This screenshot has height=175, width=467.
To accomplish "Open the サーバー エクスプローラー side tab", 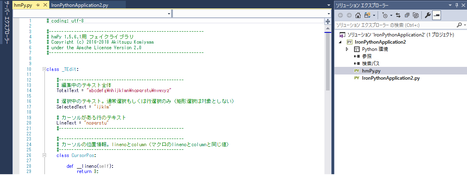I will (6, 23).
